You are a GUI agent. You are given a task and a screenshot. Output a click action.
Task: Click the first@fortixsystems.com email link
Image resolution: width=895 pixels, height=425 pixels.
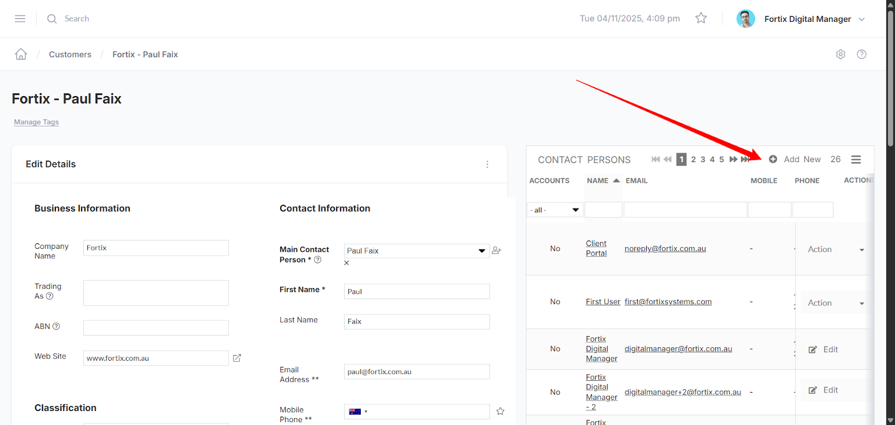click(x=668, y=301)
